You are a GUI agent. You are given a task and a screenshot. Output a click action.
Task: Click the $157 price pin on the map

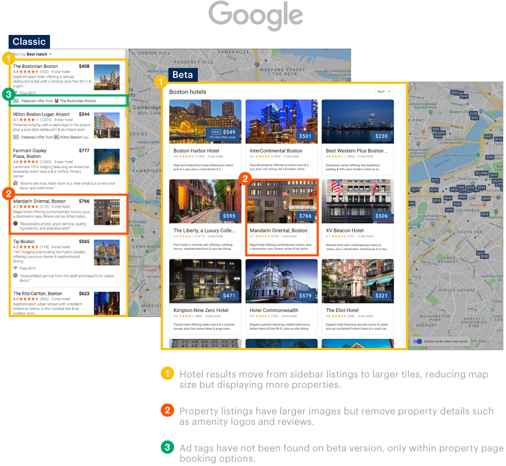(x=435, y=180)
